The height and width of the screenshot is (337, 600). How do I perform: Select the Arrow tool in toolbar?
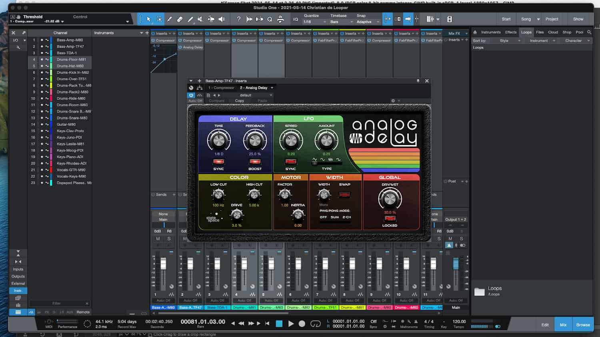point(149,19)
